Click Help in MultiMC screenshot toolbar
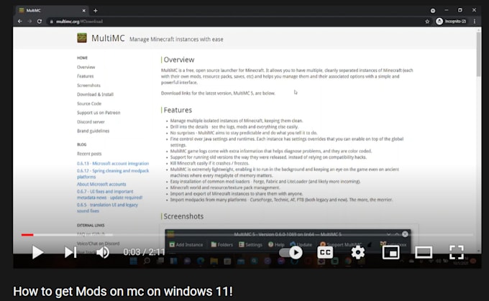This screenshot has width=489, height=301. [276, 244]
